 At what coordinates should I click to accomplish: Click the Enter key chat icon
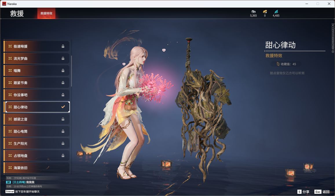[x=10, y=192]
